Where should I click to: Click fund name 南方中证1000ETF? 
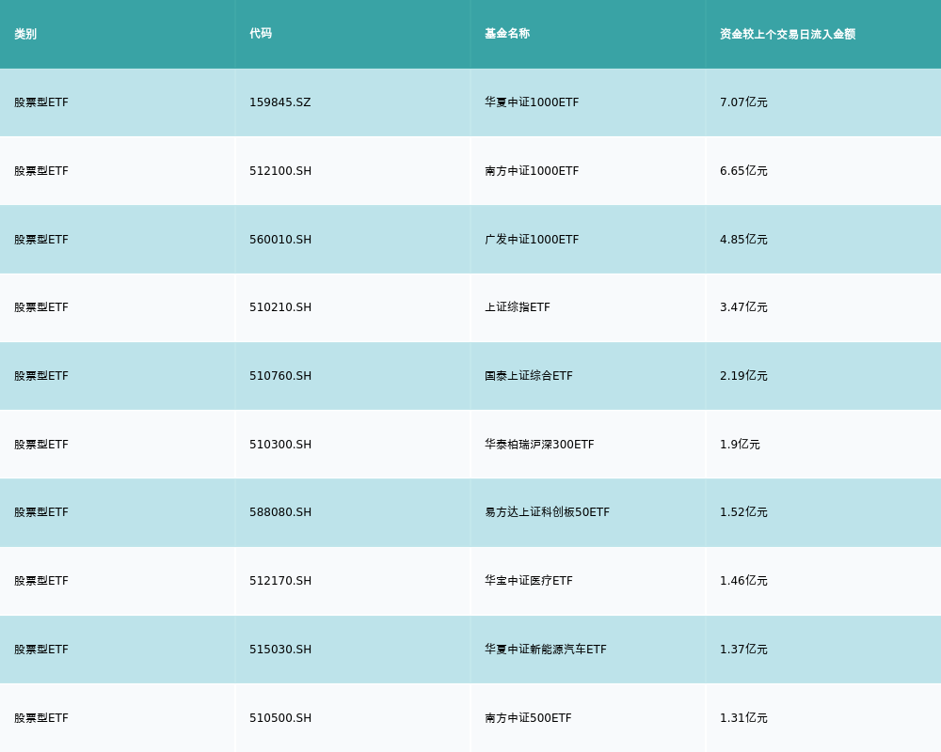pyautogui.click(x=532, y=171)
